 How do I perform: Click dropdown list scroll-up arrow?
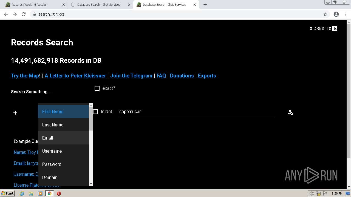(91, 105)
